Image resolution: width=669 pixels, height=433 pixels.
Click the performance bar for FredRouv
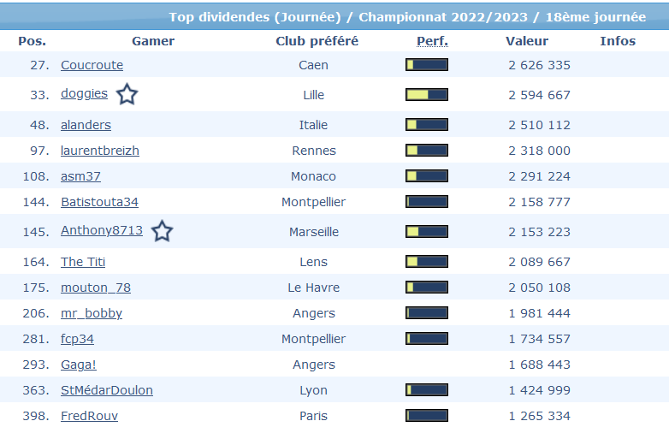pyautogui.click(x=426, y=416)
